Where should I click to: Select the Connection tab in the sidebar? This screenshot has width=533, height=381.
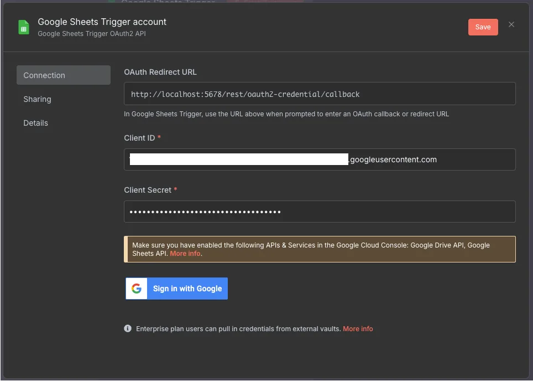(x=63, y=75)
